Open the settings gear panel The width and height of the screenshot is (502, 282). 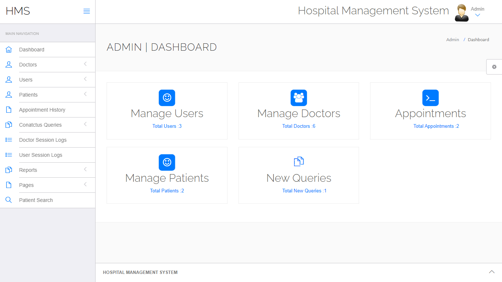tap(494, 67)
